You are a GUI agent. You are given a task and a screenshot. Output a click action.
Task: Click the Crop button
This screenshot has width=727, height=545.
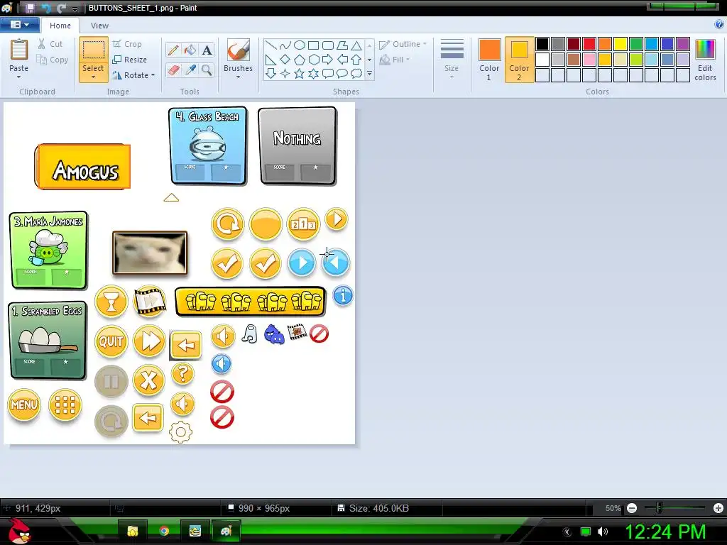[127, 44]
